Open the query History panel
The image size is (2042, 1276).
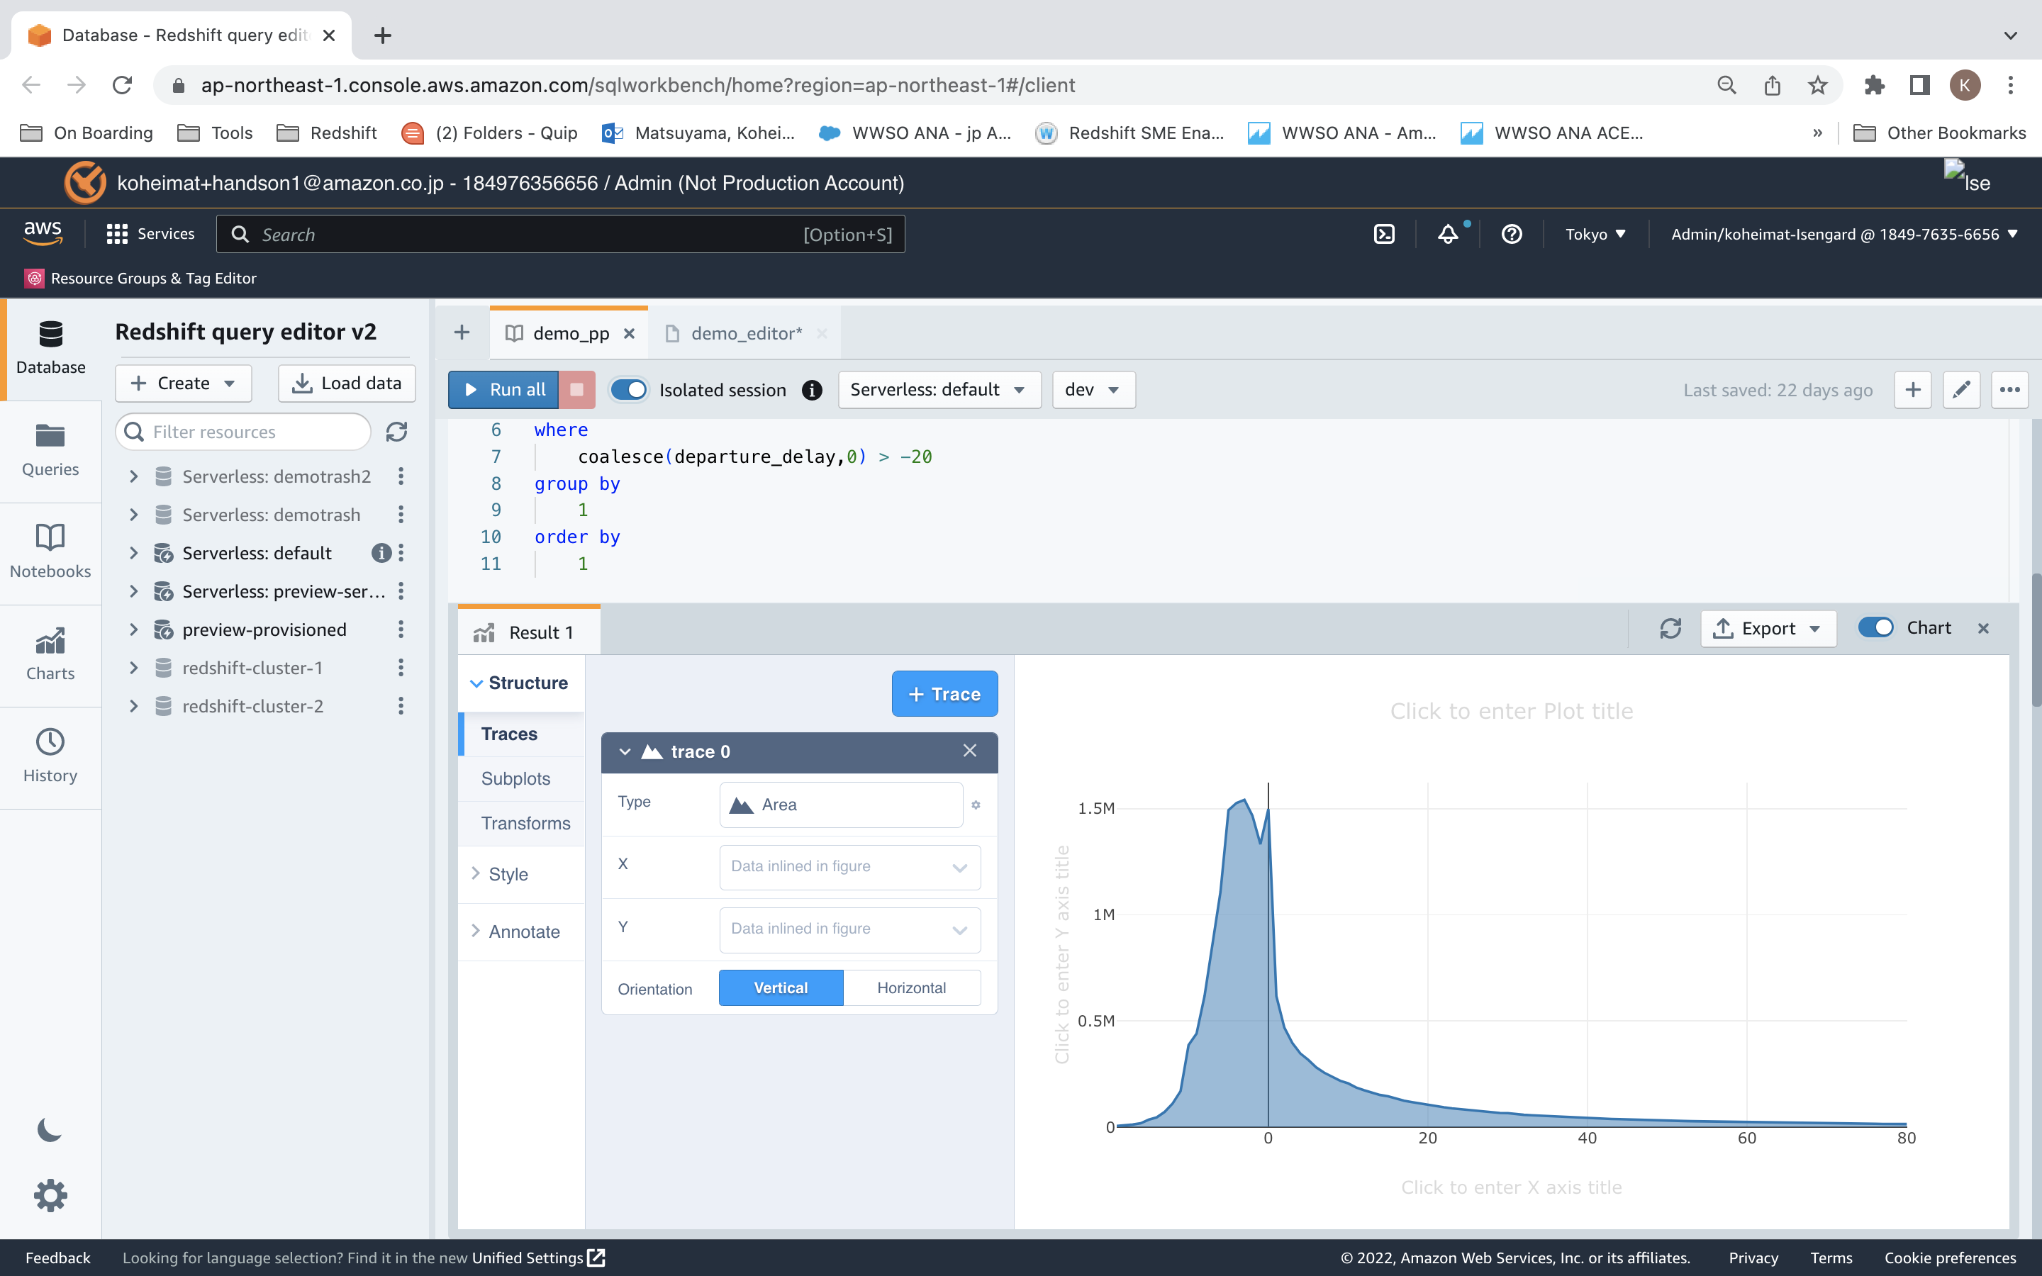coord(50,755)
